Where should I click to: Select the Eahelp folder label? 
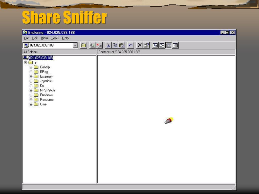click(x=45, y=67)
